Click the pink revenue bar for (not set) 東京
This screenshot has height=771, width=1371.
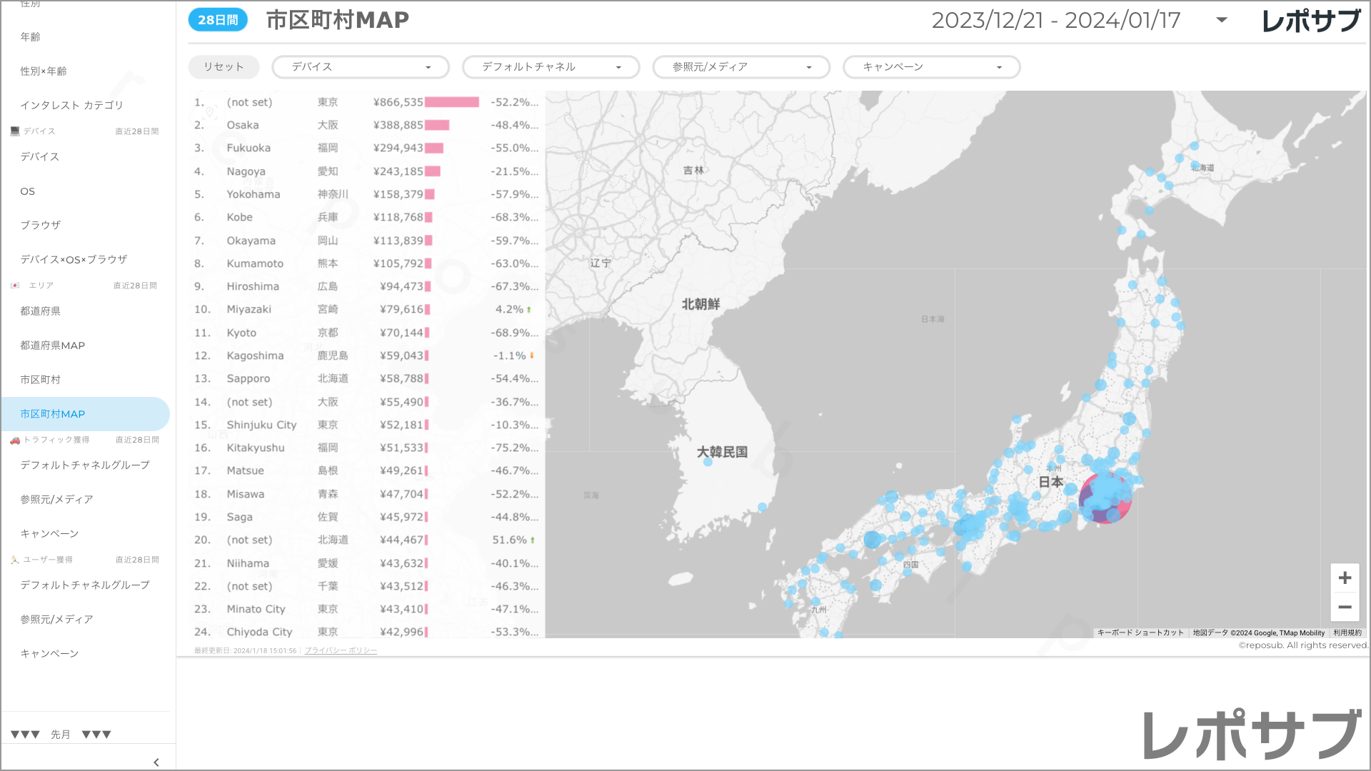pyautogui.click(x=451, y=102)
